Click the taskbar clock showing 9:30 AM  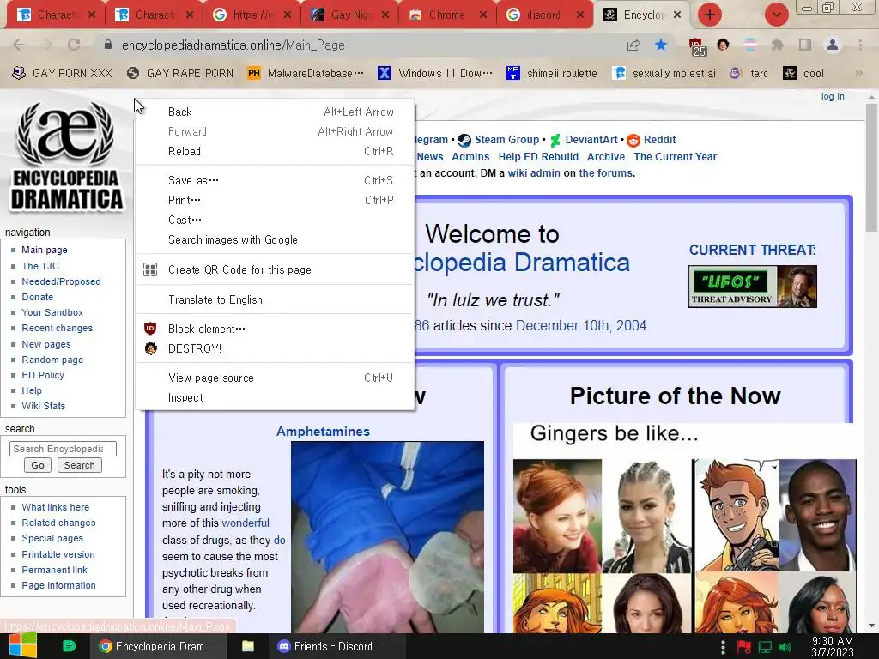(x=833, y=646)
